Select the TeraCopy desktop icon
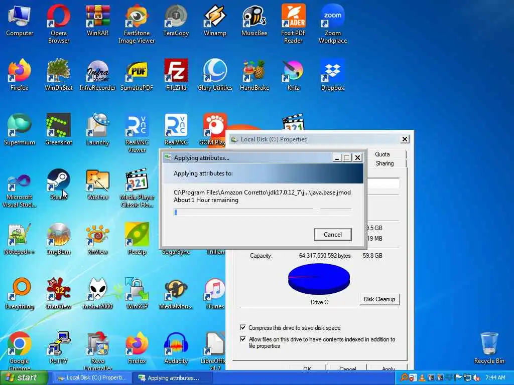 pos(176,20)
